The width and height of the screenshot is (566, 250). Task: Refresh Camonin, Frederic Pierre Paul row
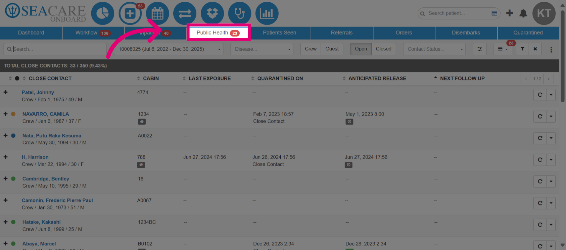(x=540, y=203)
